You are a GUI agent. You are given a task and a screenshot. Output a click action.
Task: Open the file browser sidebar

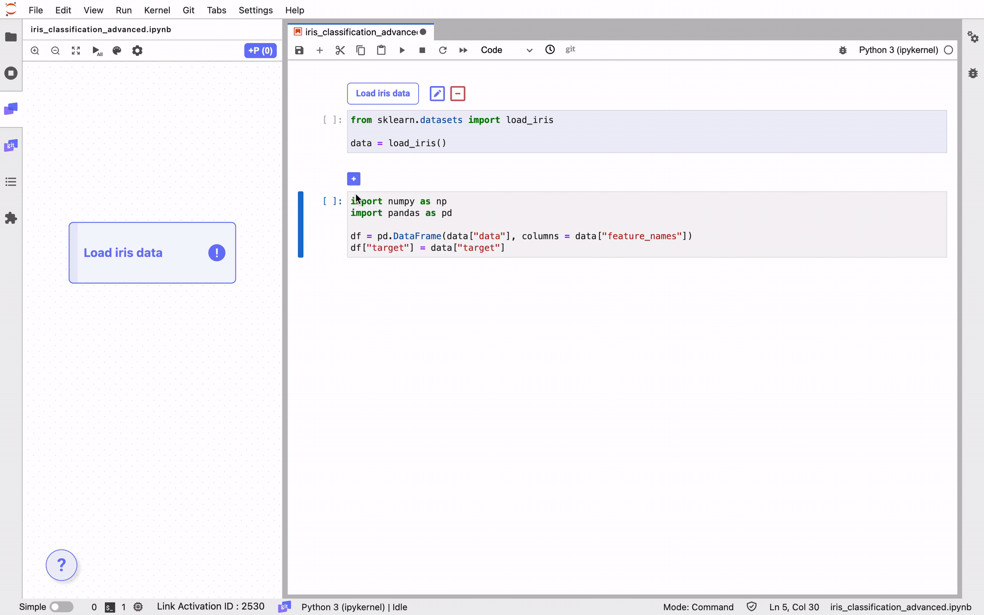point(11,37)
